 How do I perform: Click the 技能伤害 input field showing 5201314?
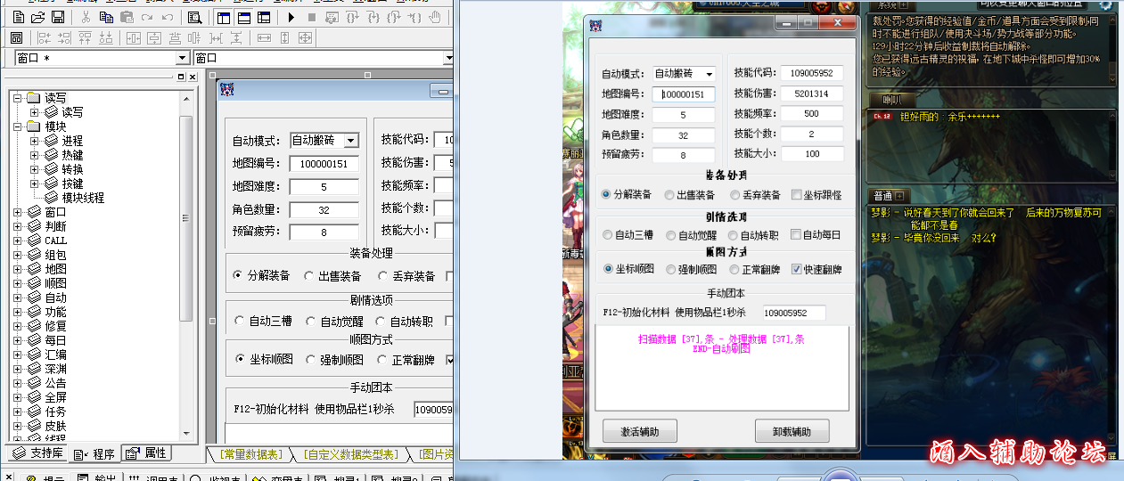(810, 94)
